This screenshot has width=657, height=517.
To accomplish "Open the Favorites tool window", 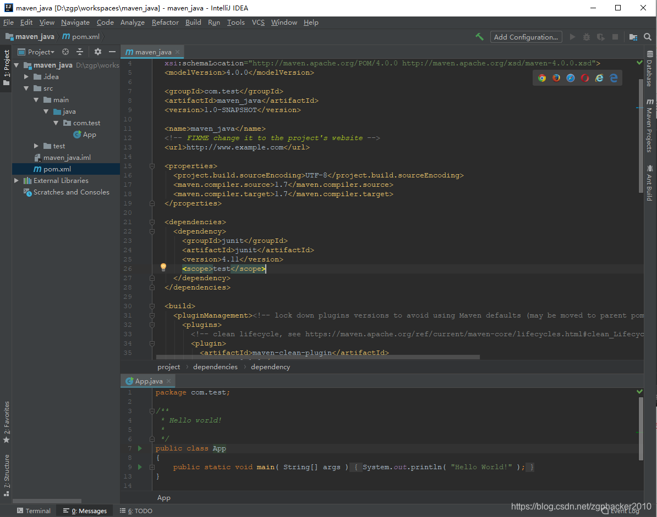I will (6, 421).
